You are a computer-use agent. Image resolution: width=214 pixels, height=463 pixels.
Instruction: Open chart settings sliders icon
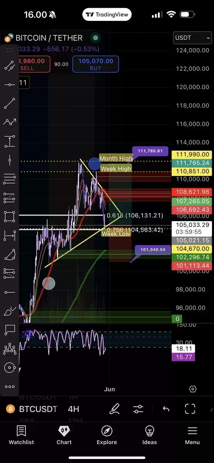click(138, 409)
